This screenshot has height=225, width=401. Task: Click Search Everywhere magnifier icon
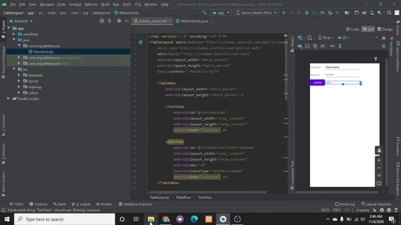pyautogui.click(x=389, y=12)
